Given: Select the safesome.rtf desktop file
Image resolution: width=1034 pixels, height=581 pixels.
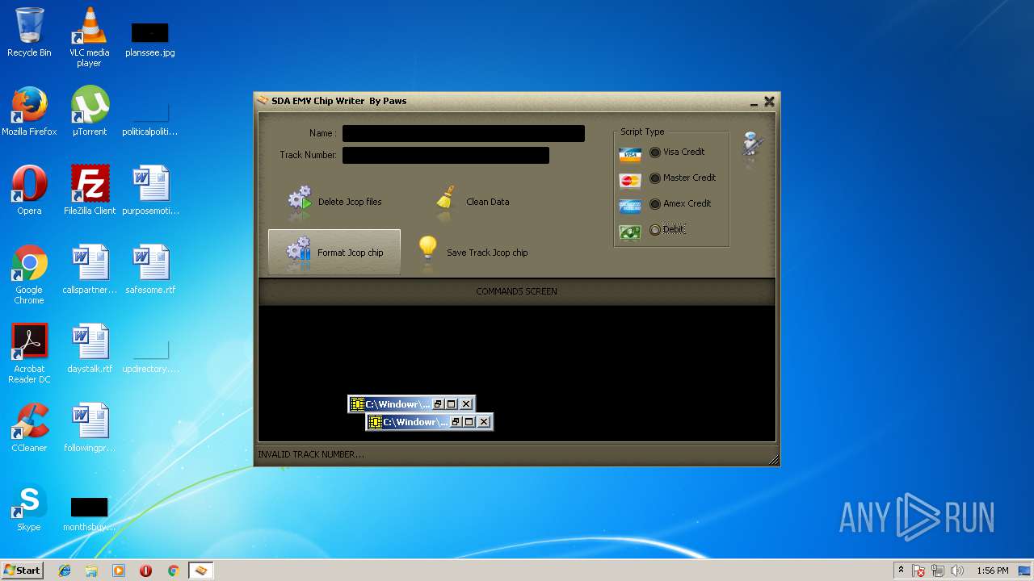Looking at the screenshot, I should coord(150,270).
